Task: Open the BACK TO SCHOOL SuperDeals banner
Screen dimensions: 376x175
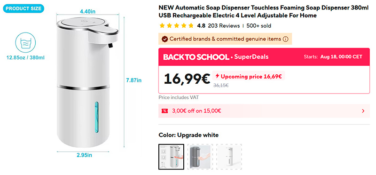Action: coord(264,57)
